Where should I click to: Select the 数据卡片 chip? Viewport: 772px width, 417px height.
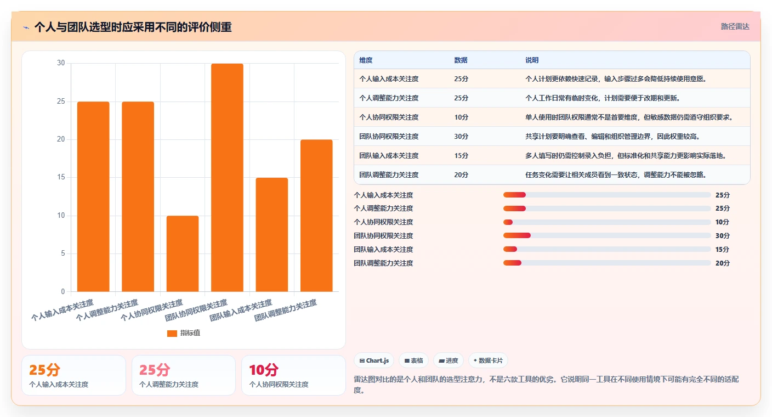488,360
